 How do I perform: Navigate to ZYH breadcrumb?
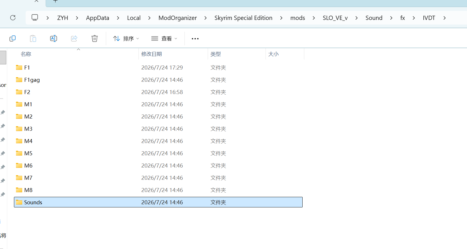point(63,18)
